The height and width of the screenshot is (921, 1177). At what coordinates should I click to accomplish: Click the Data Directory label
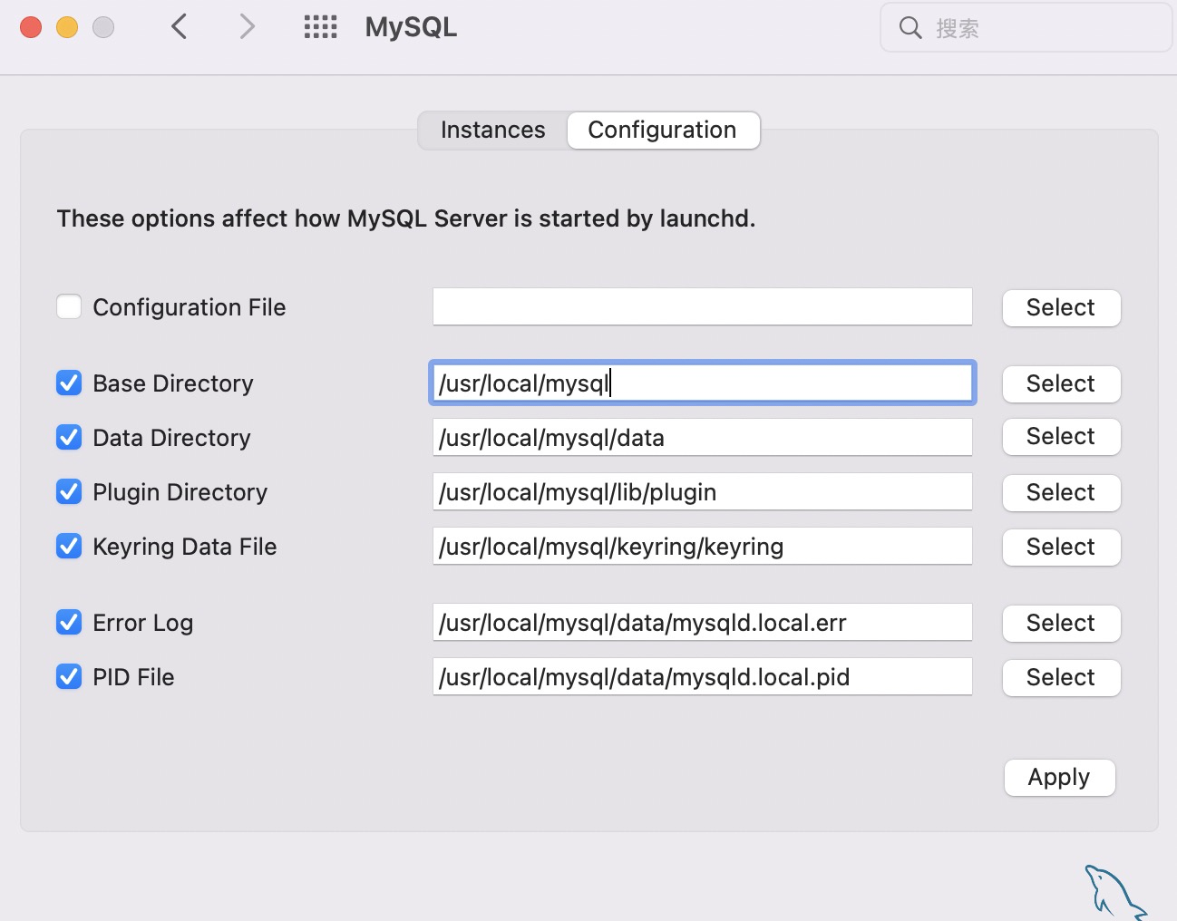[171, 438]
